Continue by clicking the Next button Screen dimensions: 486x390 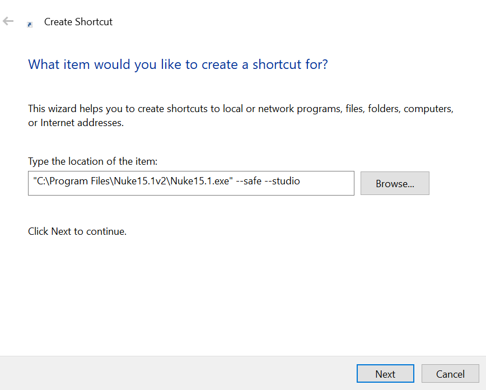(385, 374)
